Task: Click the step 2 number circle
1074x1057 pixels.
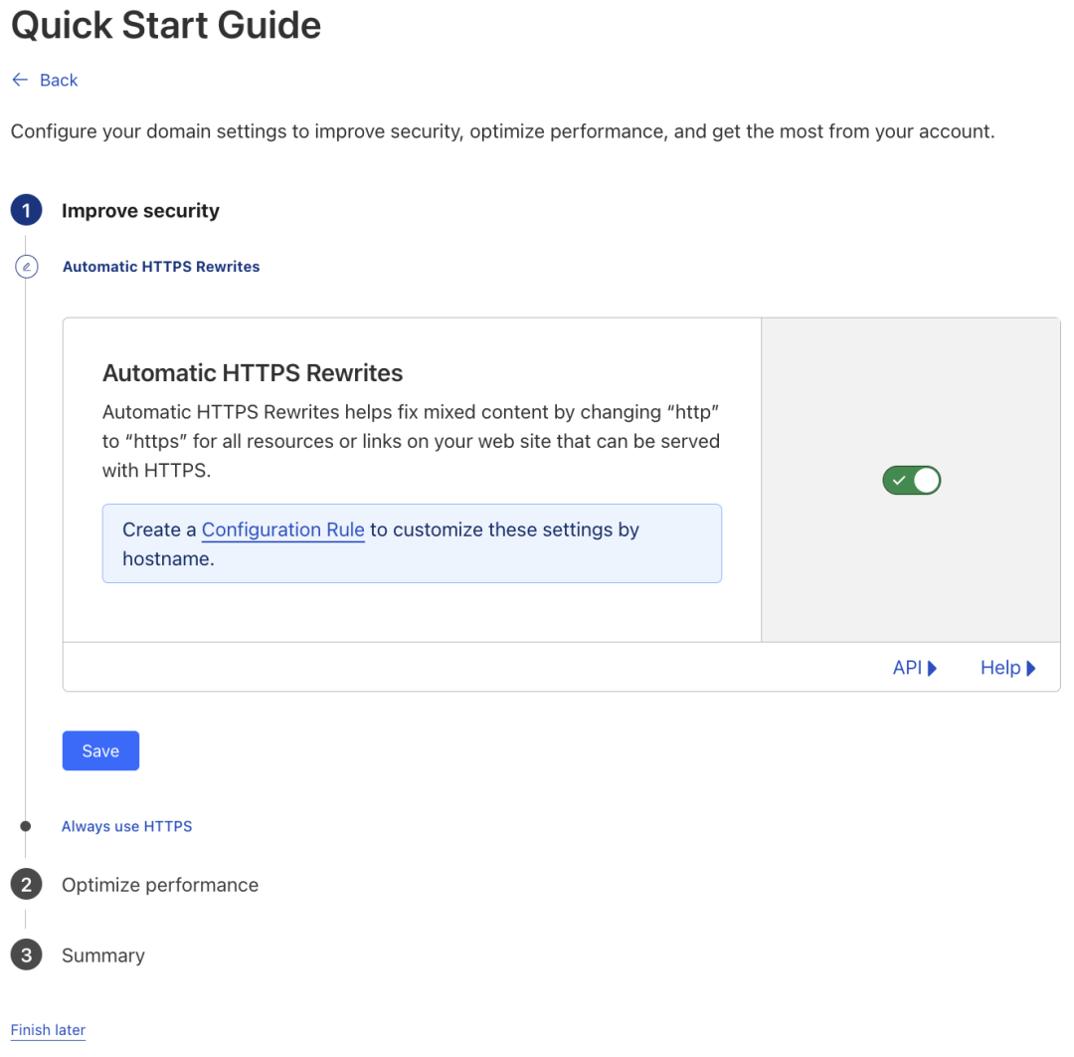Action: click(x=26, y=885)
